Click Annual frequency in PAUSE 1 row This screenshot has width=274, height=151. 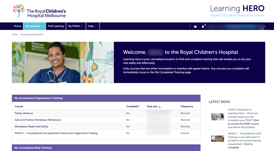pos(185,133)
